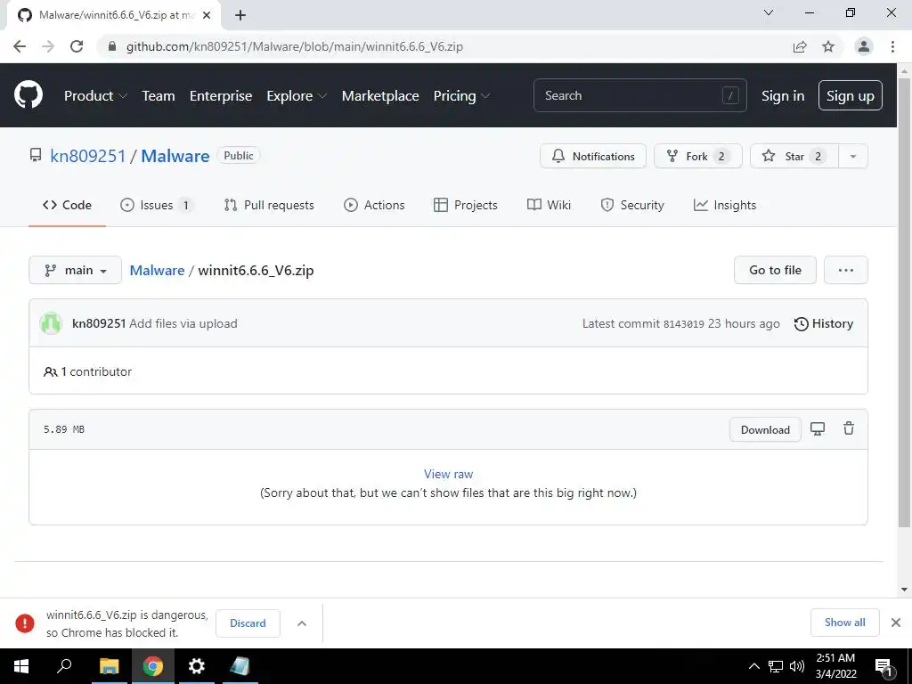Click the Sign in link
Screen dimensions: 912x684
783,95
